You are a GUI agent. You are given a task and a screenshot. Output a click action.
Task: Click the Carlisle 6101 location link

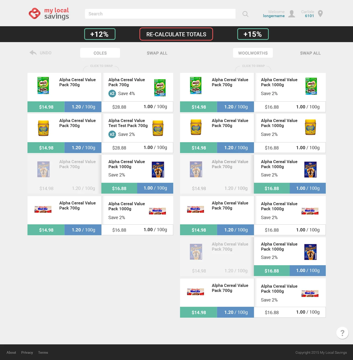click(x=308, y=14)
